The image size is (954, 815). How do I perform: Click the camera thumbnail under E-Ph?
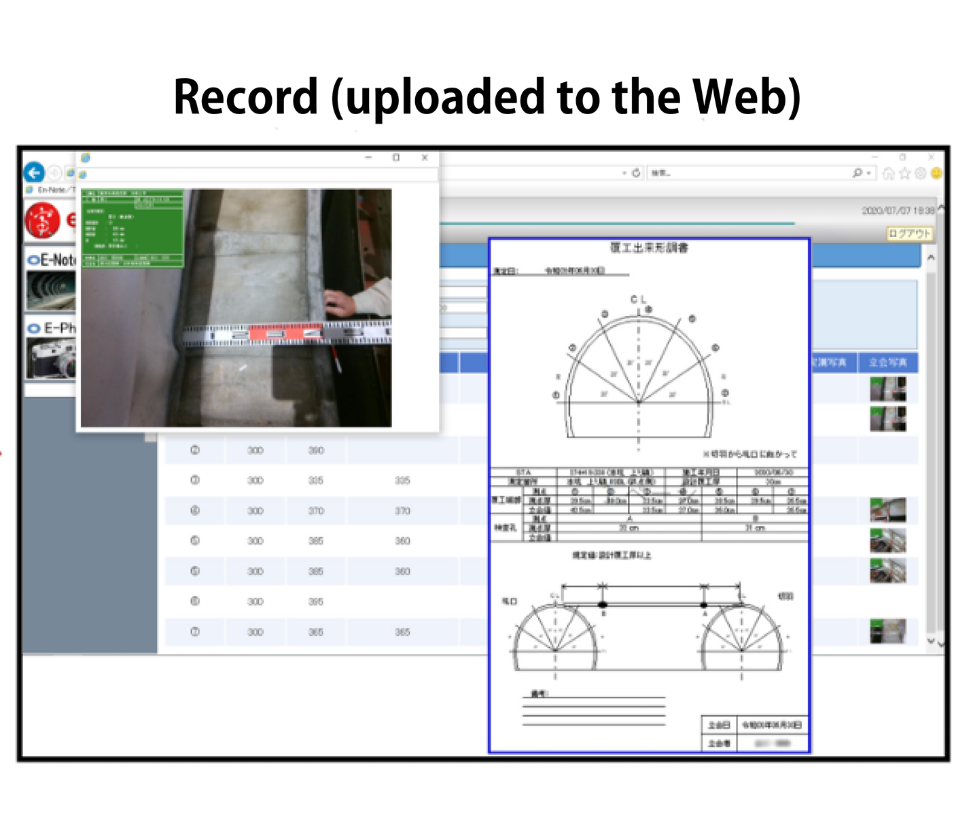coord(51,358)
